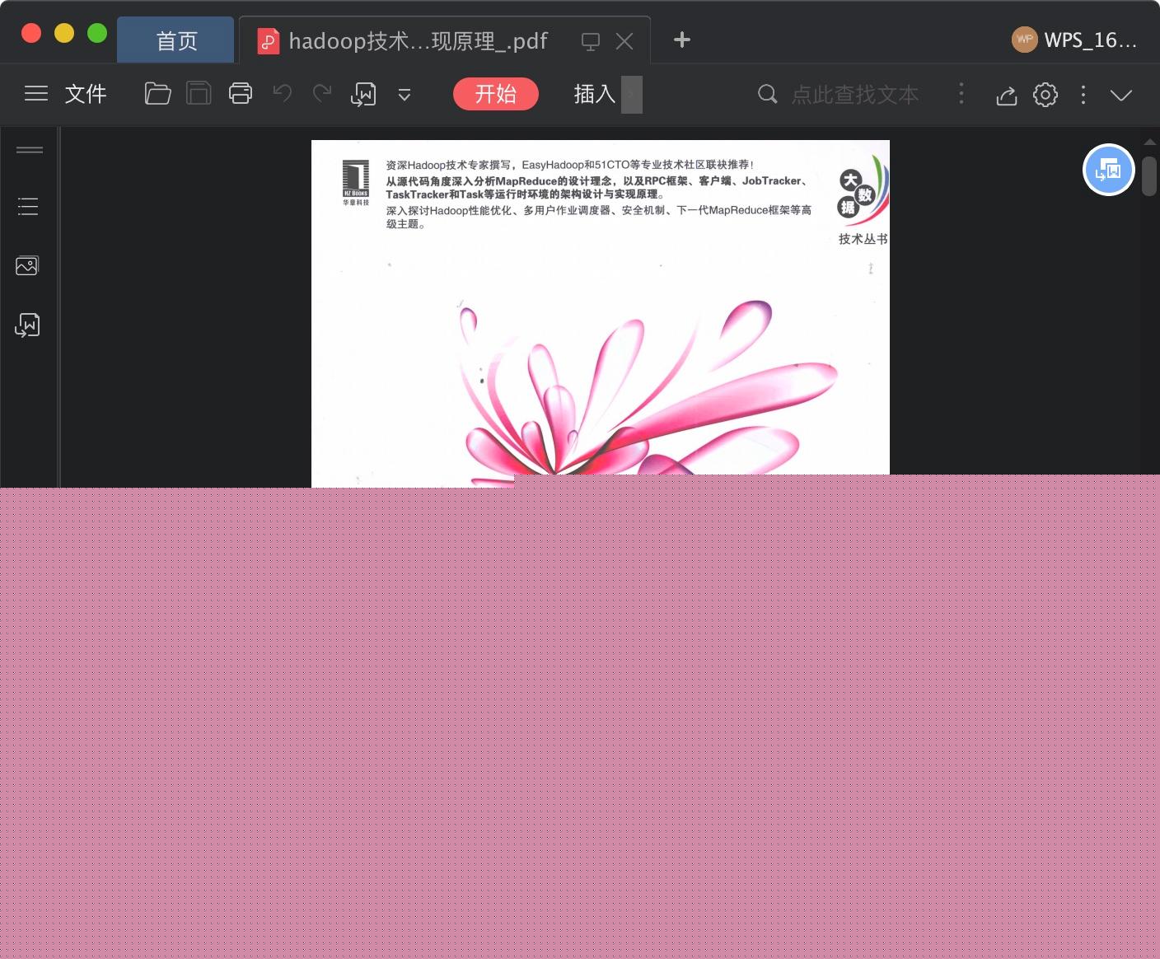Click the image extraction icon in sidebar
Image resolution: width=1160 pixels, height=959 pixels.
coord(27,265)
